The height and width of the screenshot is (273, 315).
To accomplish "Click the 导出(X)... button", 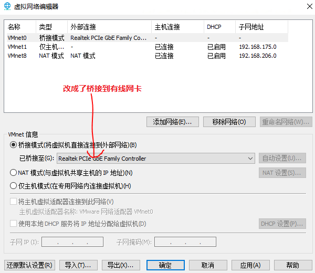I will [x=121, y=265].
